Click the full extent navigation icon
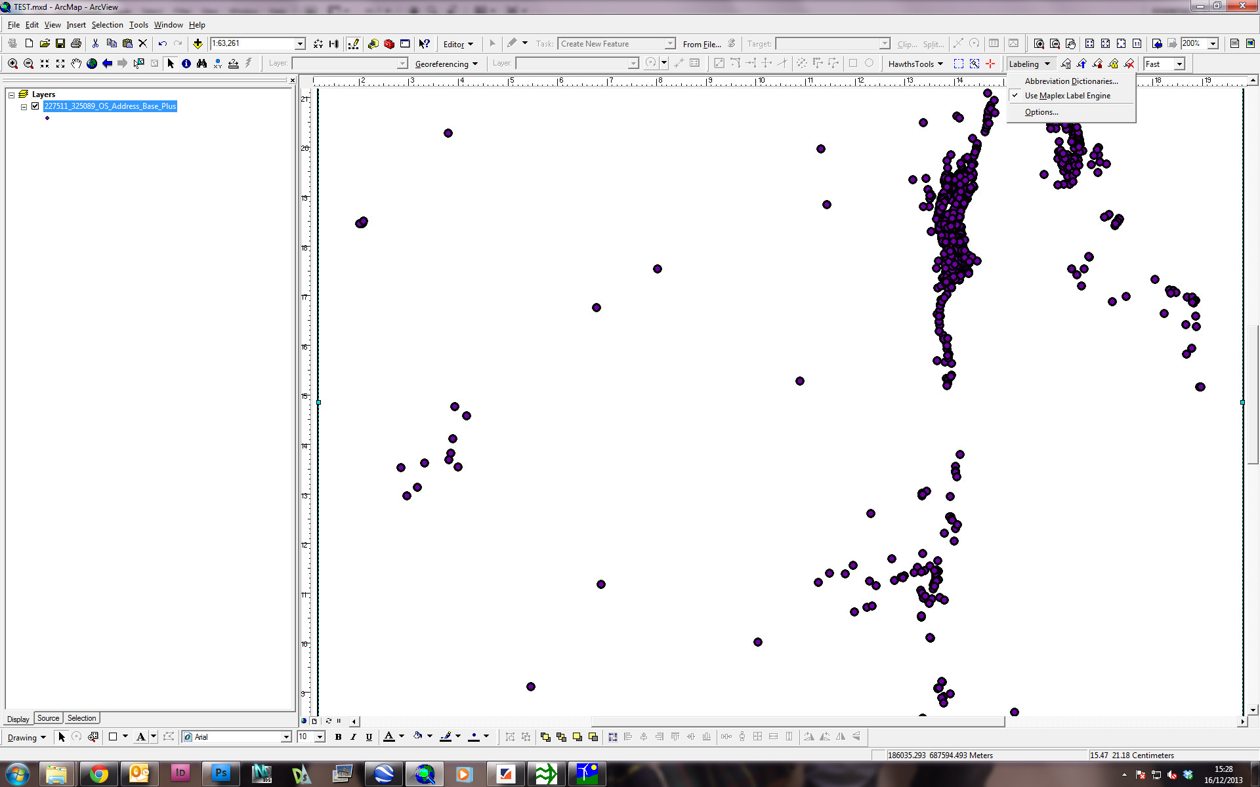 (x=91, y=64)
